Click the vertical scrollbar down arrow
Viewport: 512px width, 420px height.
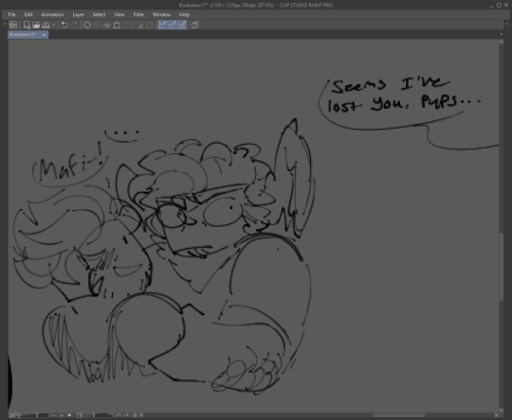click(502, 410)
